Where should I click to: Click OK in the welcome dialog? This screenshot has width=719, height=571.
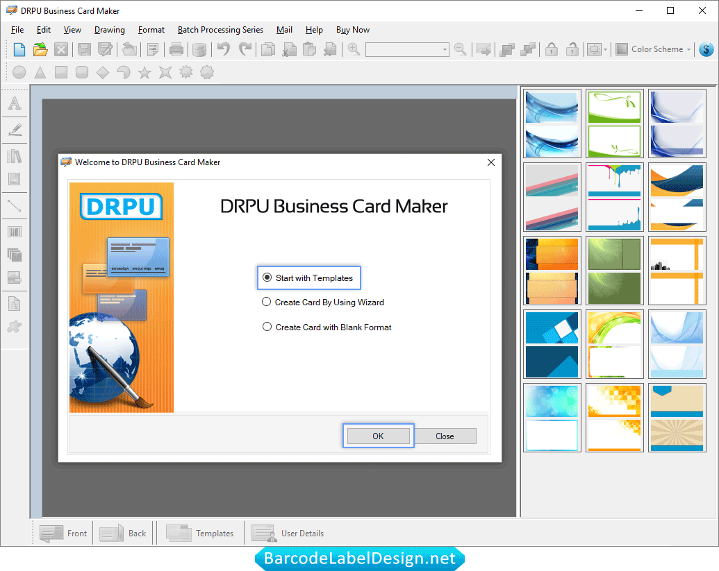[379, 436]
